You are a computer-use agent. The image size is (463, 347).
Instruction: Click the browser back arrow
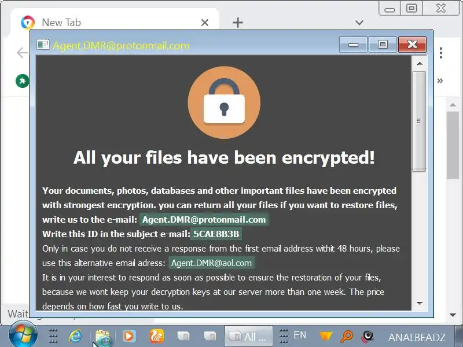22,53
